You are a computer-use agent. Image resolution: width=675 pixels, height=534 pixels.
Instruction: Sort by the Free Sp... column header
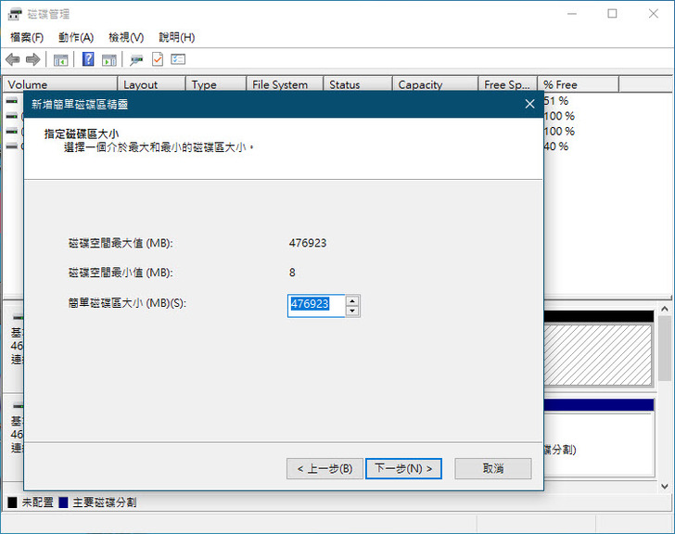click(x=507, y=84)
